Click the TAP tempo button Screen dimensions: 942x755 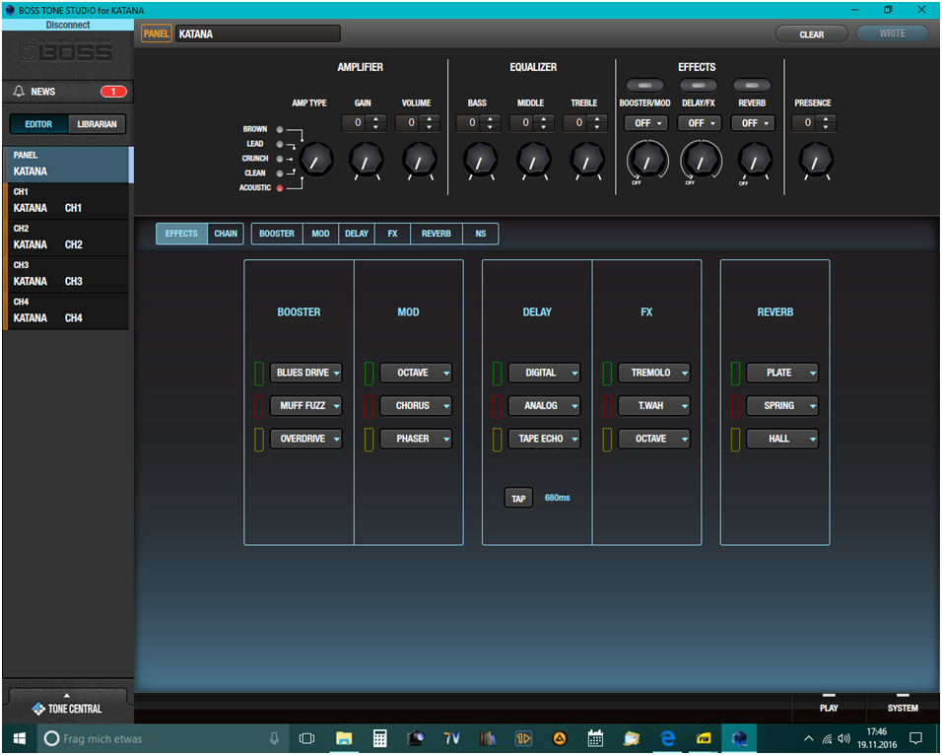point(518,499)
